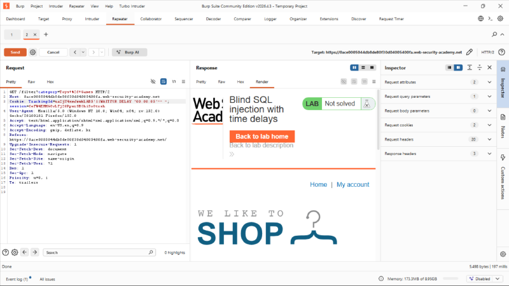Click the Burp Suite logo icon
509x286 pixels.
tap(6, 6)
